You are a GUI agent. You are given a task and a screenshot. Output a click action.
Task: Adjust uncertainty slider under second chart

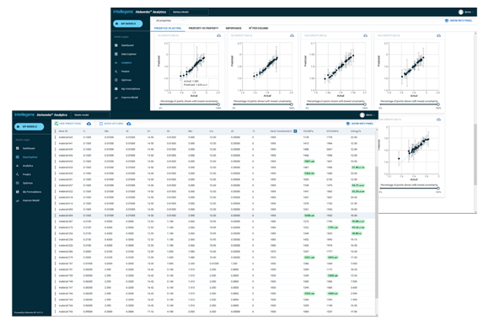291,104
